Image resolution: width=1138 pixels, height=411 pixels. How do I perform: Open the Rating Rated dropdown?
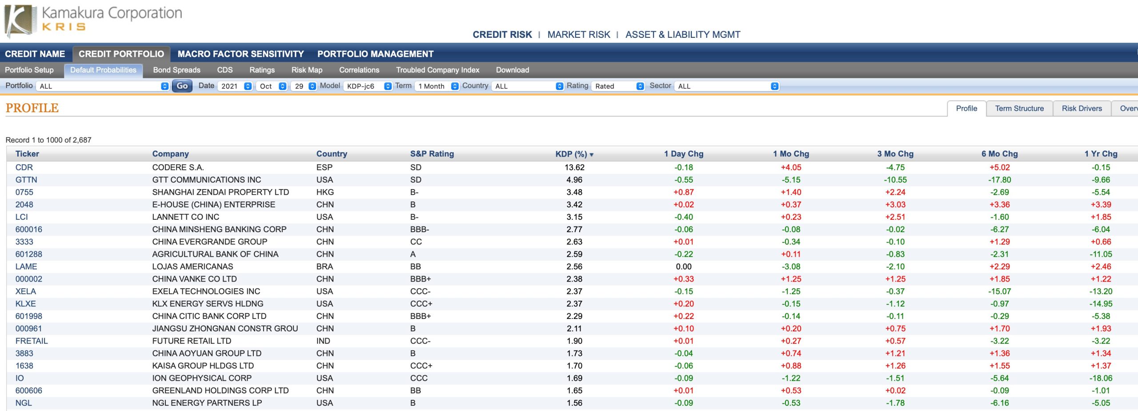point(618,86)
